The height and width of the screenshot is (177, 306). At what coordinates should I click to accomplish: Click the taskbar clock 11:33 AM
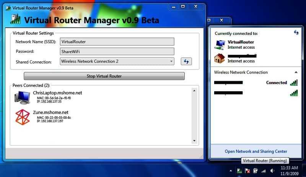pyautogui.click(x=289, y=168)
